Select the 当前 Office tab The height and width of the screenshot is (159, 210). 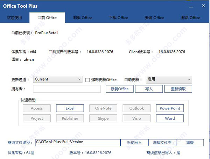(x=47, y=17)
